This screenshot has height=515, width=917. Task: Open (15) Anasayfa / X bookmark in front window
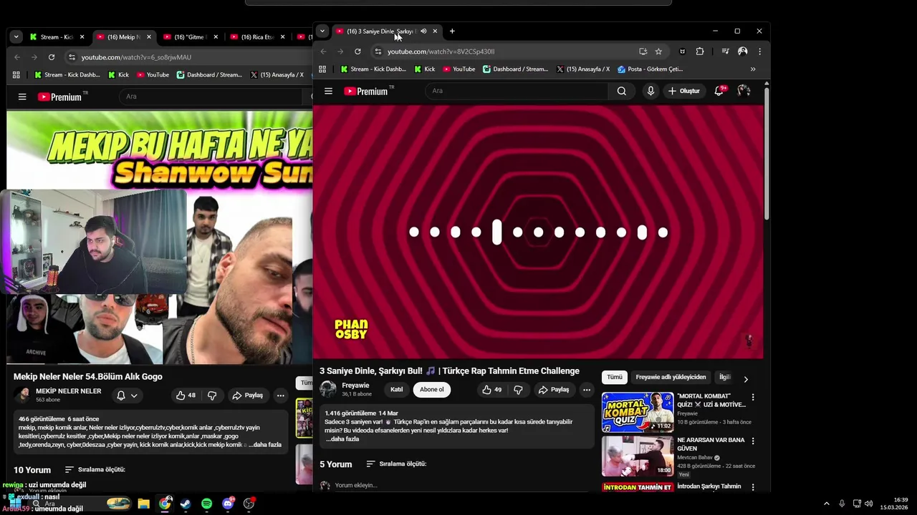coord(582,69)
